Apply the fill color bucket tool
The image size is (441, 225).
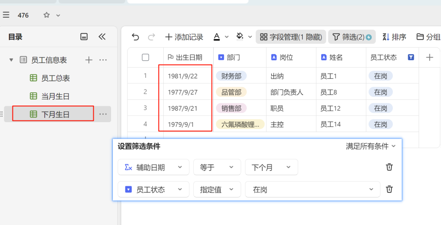point(239,37)
